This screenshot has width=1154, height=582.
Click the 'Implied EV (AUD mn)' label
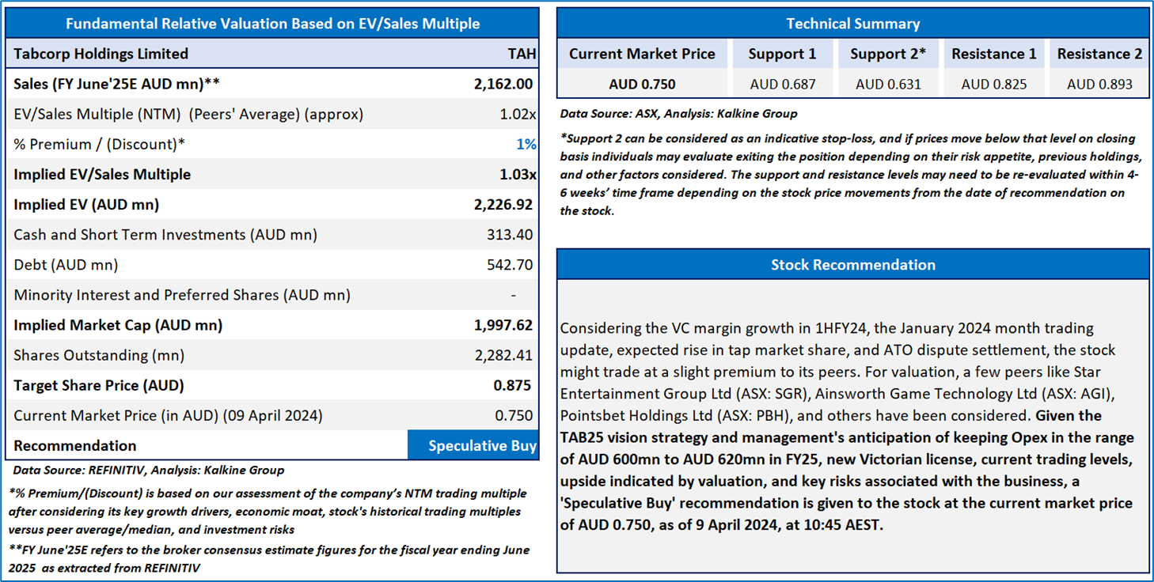pos(86,205)
